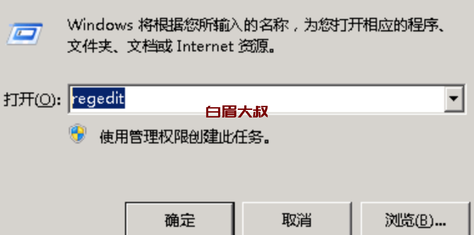Click the 打开(O): label
Screen dimensions: 474x235
pyautogui.click(x=32, y=100)
